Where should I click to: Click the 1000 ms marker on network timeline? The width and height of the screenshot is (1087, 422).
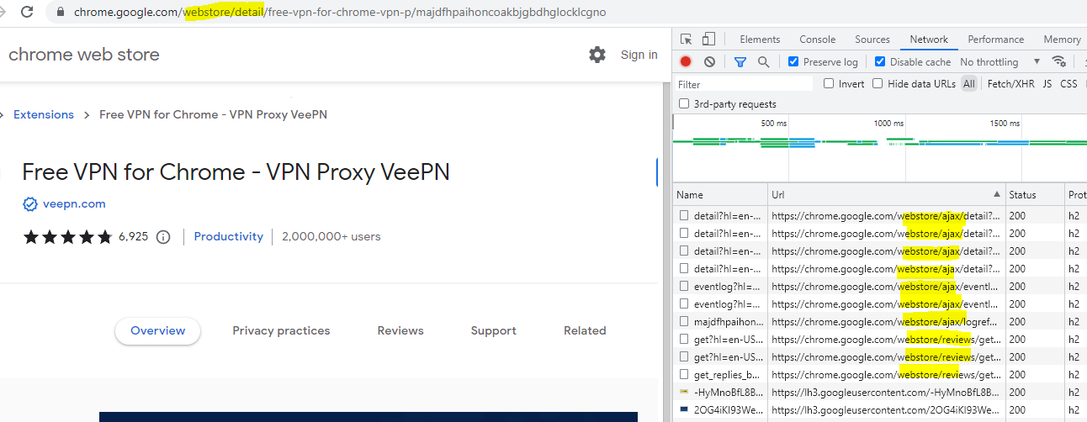[888, 123]
